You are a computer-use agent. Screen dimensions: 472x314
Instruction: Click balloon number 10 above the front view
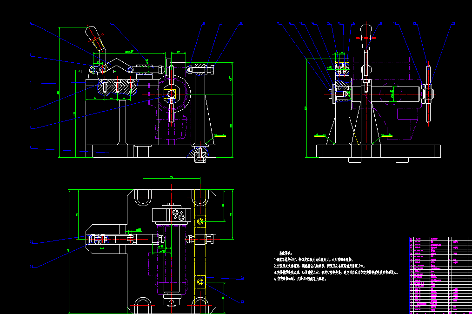pyautogui.click(x=241, y=23)
